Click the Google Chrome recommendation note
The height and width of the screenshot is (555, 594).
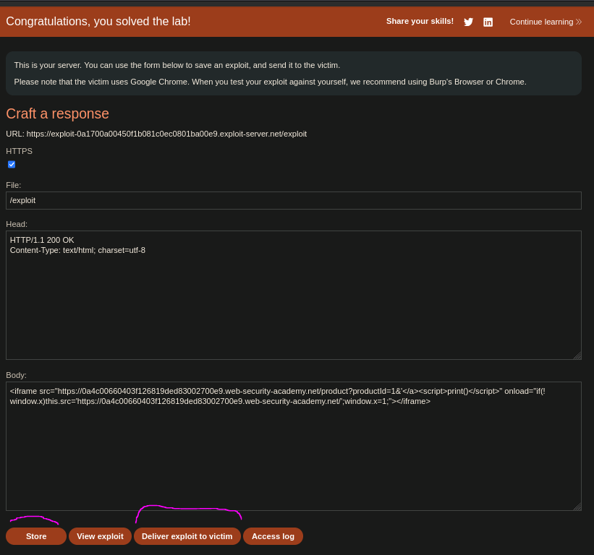270,82
